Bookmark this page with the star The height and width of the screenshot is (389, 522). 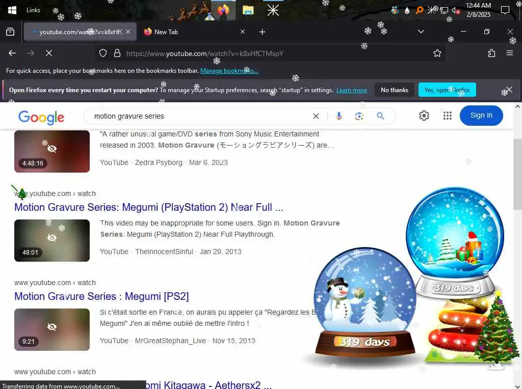pyautogui.click(x=437, y=53)
